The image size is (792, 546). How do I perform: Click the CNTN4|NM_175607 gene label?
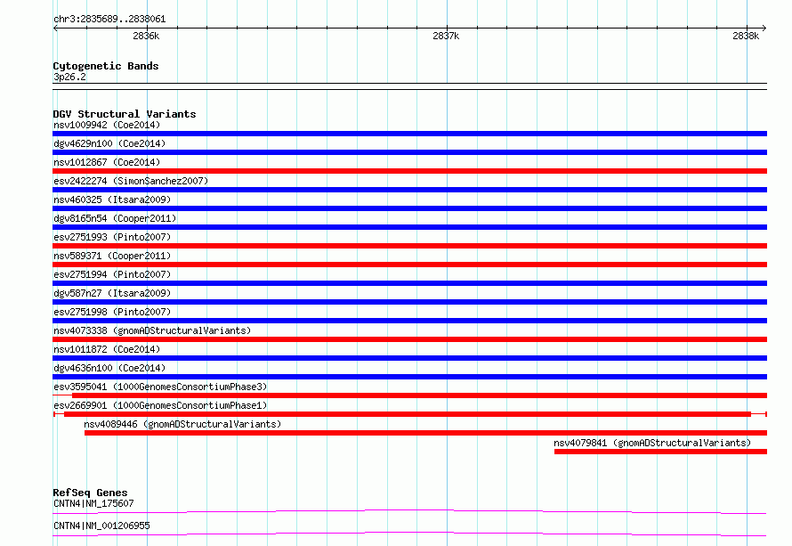pos(93,503)
